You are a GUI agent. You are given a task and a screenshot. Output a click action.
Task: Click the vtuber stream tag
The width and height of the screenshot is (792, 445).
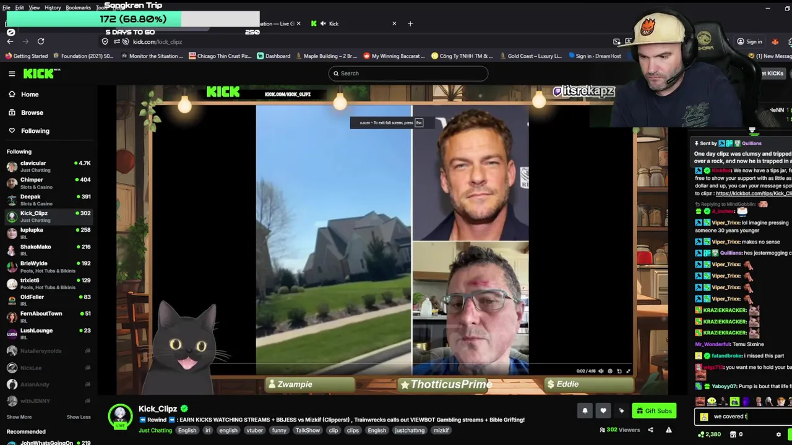point(254,431)
